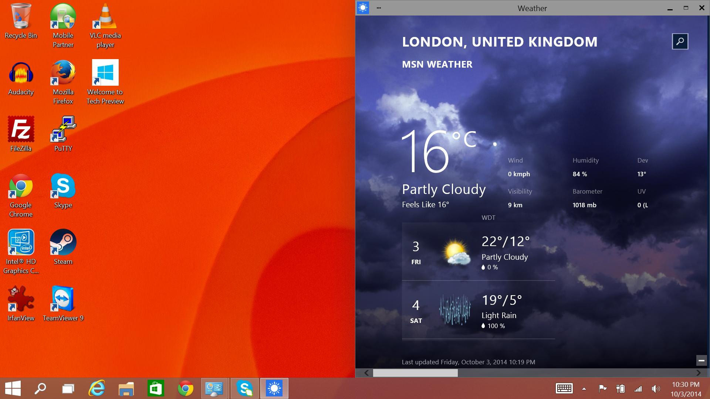The image size is (710, 399).
Task: Select the Saturday 4 Light Rain forecast
Action: point(478,310)
